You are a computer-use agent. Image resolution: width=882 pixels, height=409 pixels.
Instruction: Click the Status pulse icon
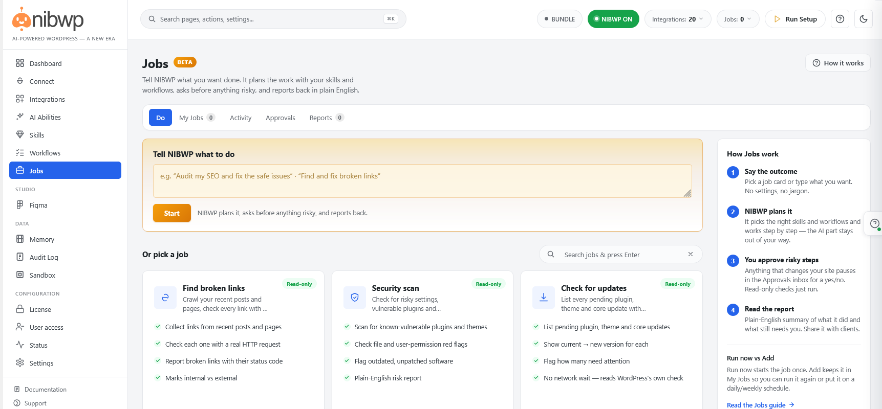[x=20, y=345]
